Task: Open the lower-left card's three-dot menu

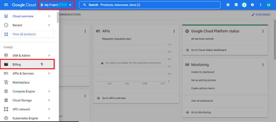Action: click(x=85, y=96)
